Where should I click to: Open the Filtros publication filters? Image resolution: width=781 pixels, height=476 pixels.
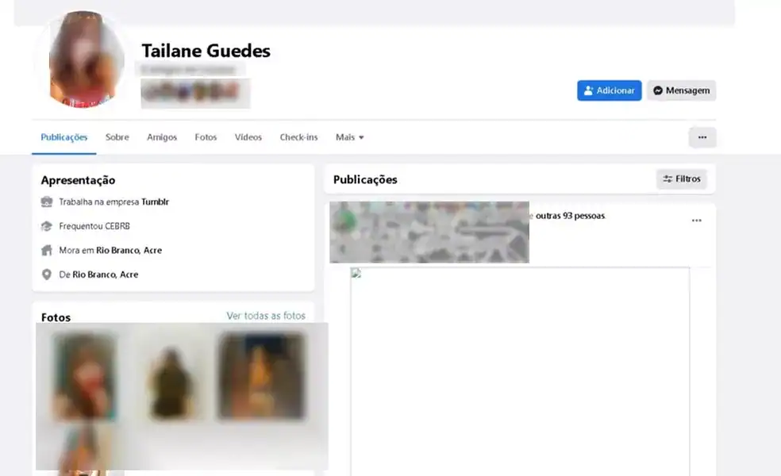(682, 179)
